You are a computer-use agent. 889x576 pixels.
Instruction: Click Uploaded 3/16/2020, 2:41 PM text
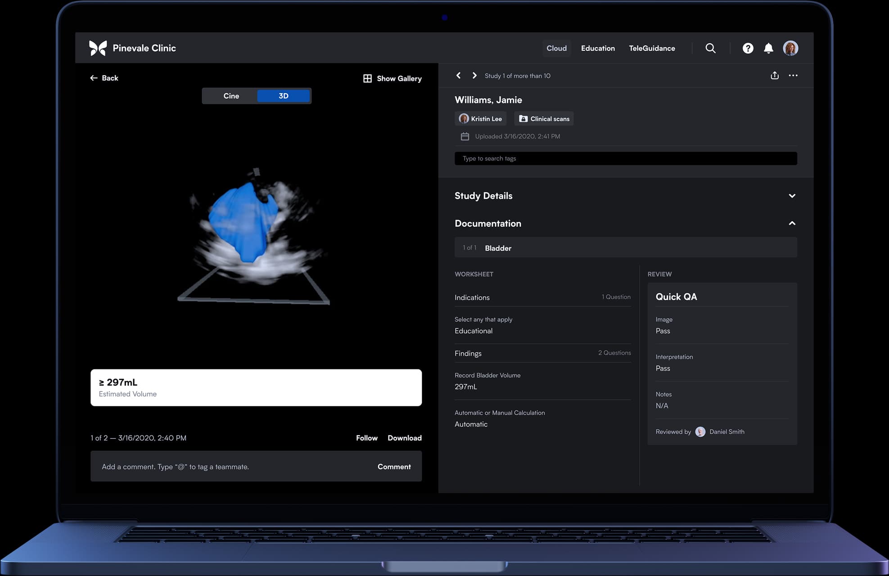[518, 136]
